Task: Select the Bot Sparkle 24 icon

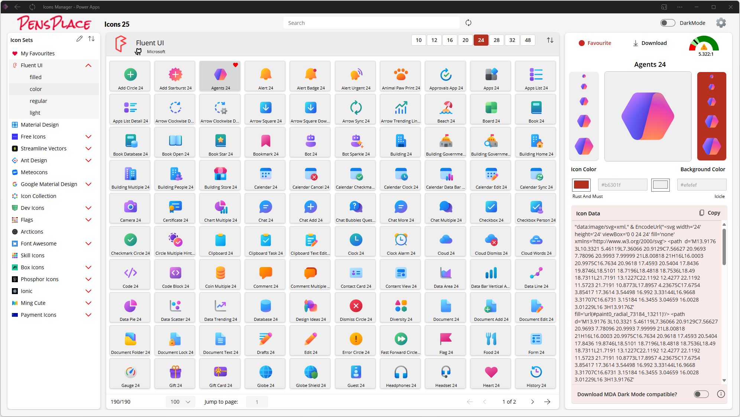Action: 356,142
